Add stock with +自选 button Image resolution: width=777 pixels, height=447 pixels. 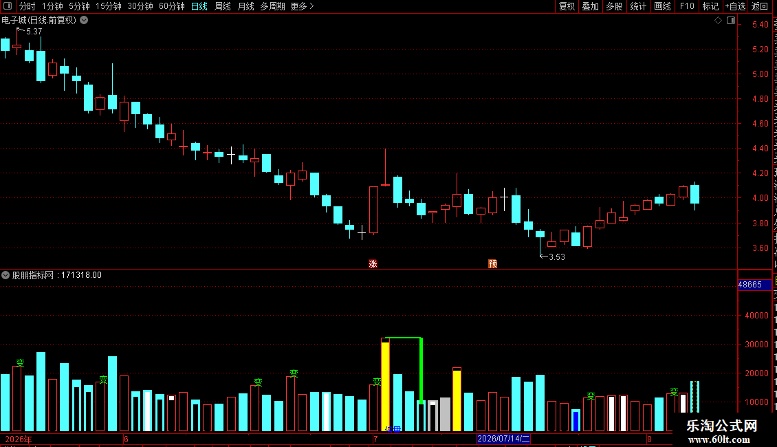(735, 6)
